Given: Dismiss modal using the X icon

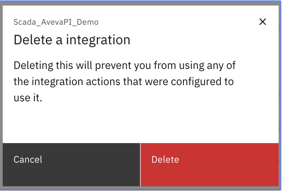Looking at the screenshot, I should point(263,22).
